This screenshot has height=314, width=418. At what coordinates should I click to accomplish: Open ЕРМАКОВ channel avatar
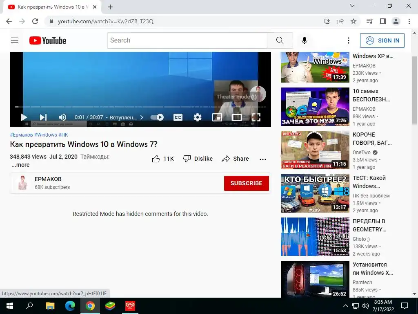[22, 183]
